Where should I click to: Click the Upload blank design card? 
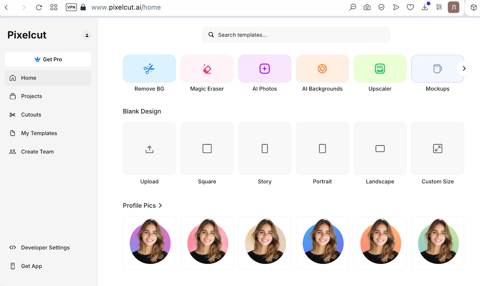coord(149,149)
